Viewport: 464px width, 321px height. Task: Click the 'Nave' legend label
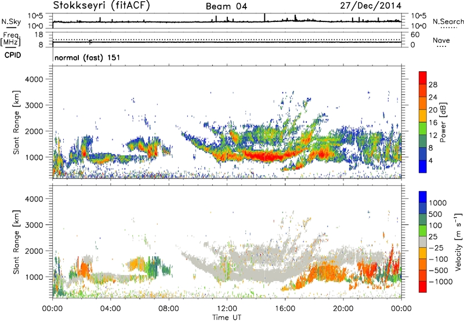441,40
